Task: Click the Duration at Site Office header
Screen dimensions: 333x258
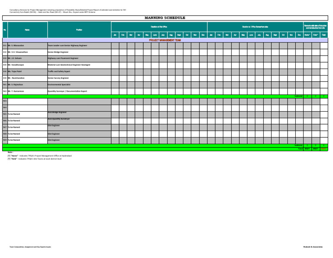Action: (x=159, y=27)
